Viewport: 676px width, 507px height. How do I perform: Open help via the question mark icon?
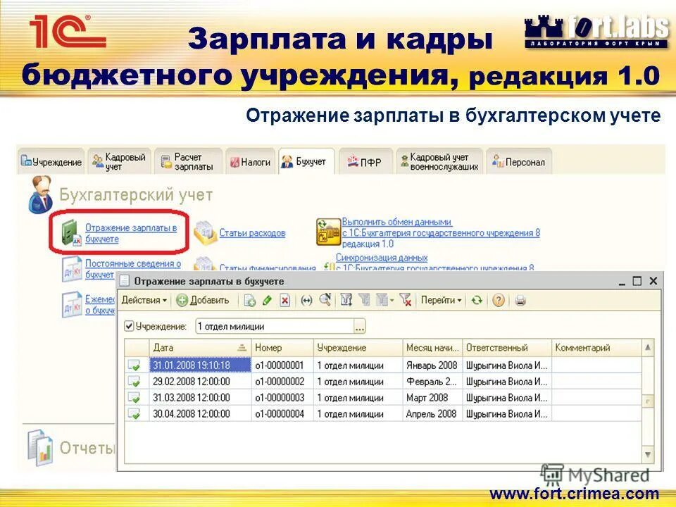pos(499,301)
